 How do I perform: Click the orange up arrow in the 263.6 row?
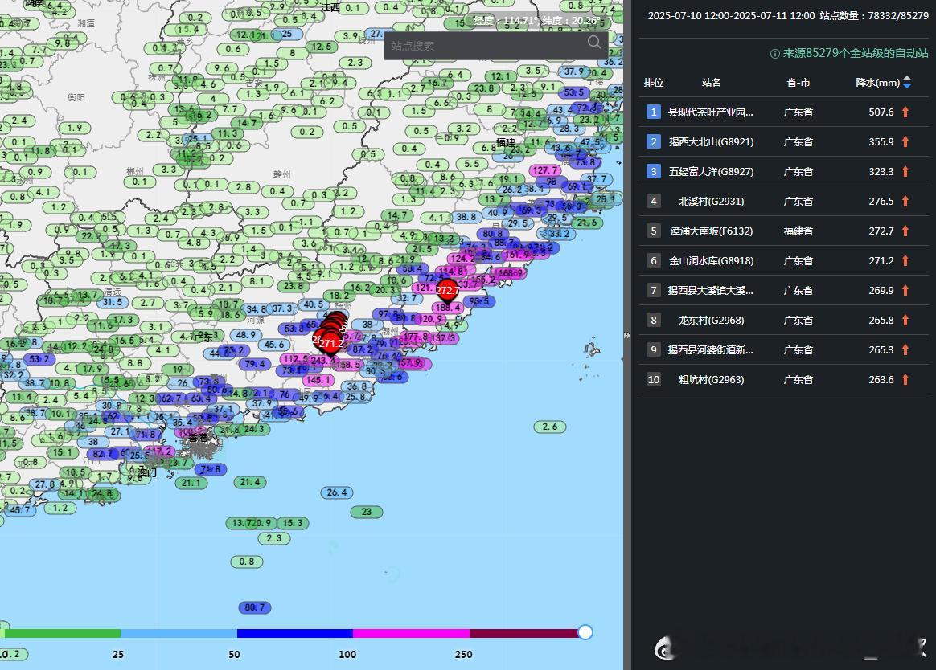coord(905,379)
